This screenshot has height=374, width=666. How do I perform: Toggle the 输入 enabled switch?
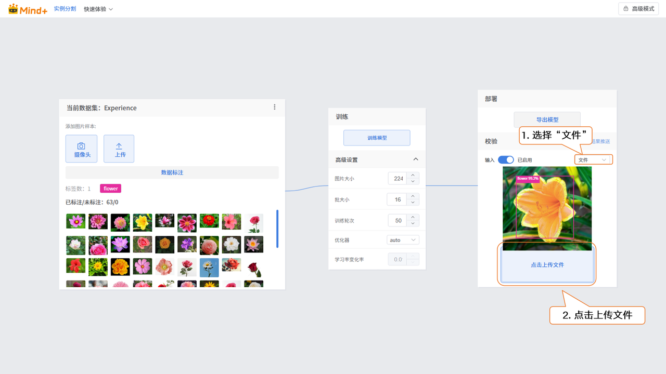pos(506,160)
